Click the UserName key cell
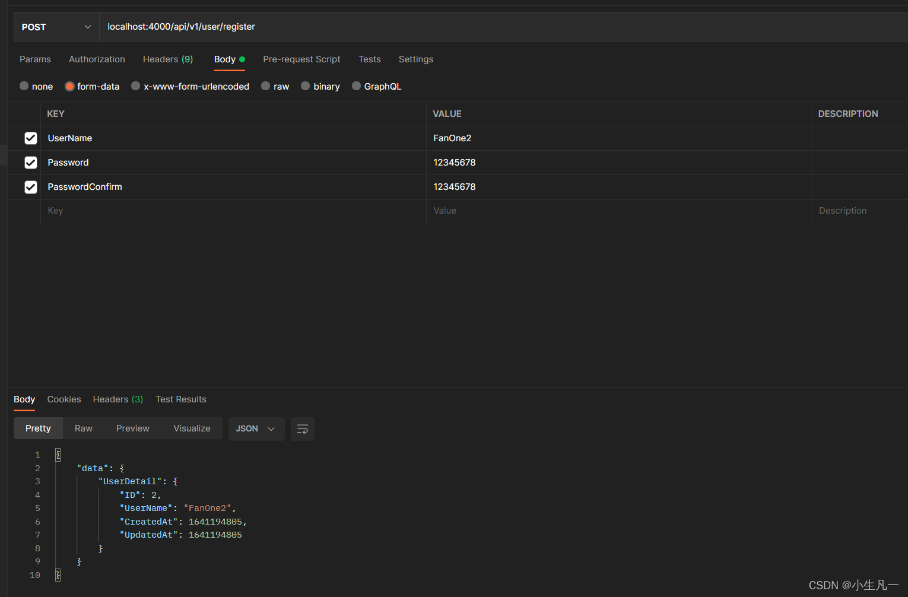The image size is (908, 597). pyautogui.click(x=233, y=138)
